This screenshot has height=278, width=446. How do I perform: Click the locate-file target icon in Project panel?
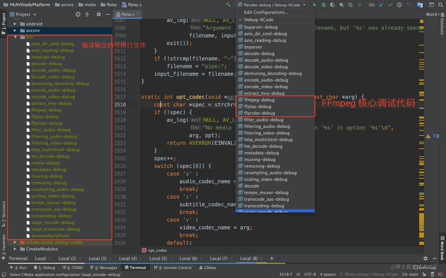tap(78, 14)
